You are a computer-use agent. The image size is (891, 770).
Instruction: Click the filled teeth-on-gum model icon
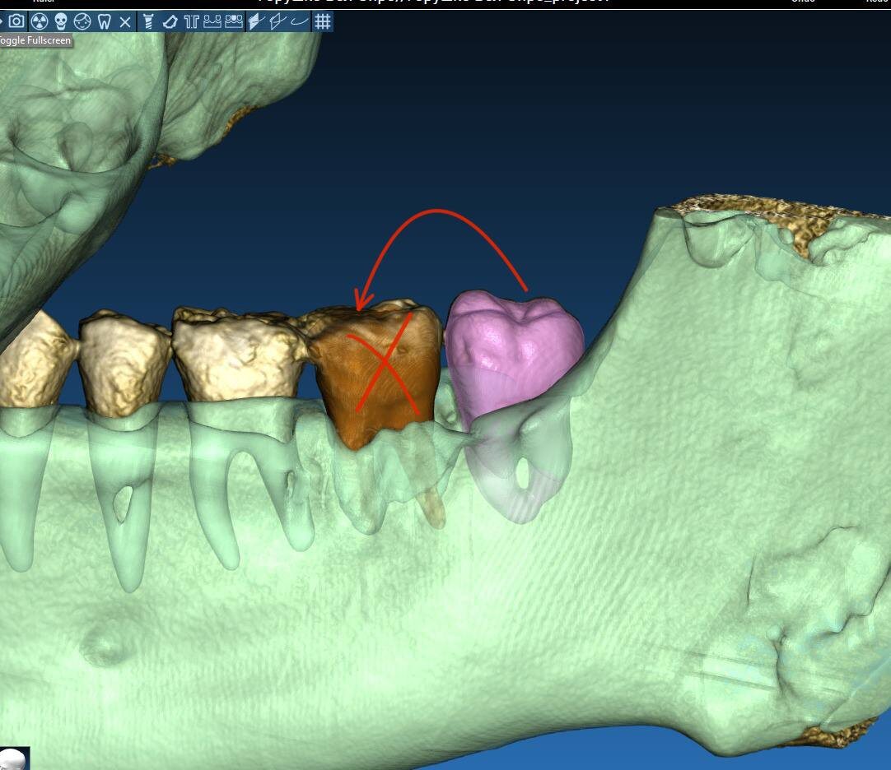click(x=234, y=21)
